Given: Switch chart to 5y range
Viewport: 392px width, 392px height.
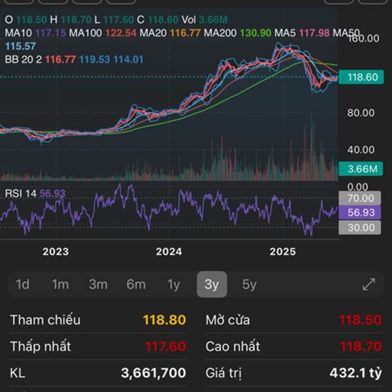Looking at the screenshot, I should point(250,284).
